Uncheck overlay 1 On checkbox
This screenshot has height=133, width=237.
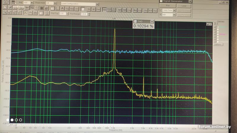[x=218, y=27]
